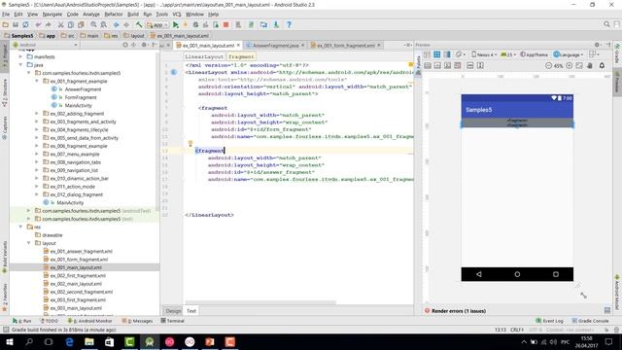622x350 pixels.
Task: Expand the manifests folder
Action: 21,56
